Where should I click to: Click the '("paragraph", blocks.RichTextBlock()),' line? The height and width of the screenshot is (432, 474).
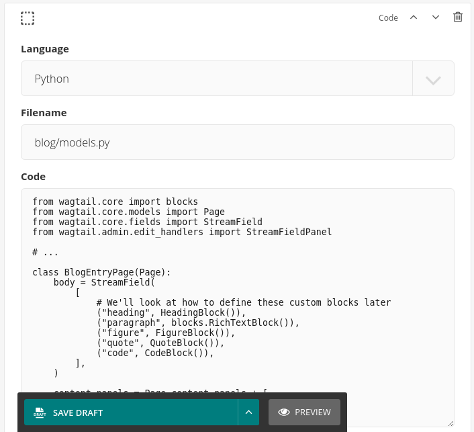pos(197,322)
